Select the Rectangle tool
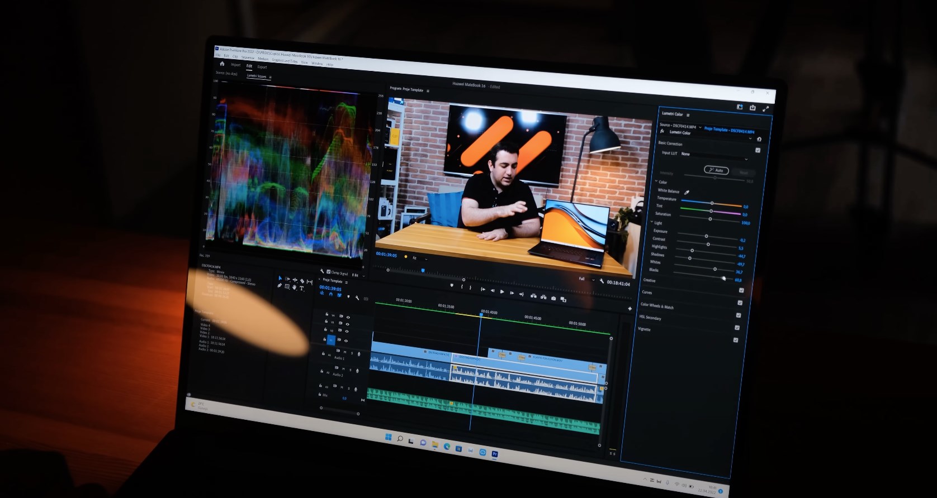937x498 pixels. point(287,286)
